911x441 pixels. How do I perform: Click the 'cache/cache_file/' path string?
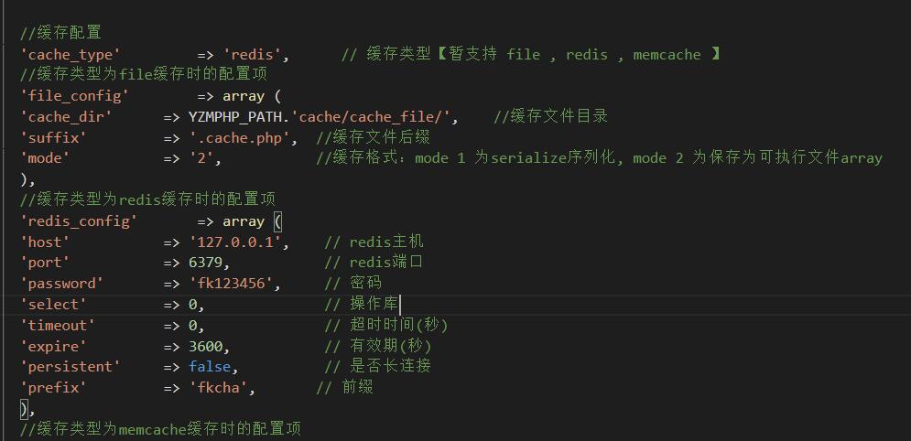tap(371, 117)
